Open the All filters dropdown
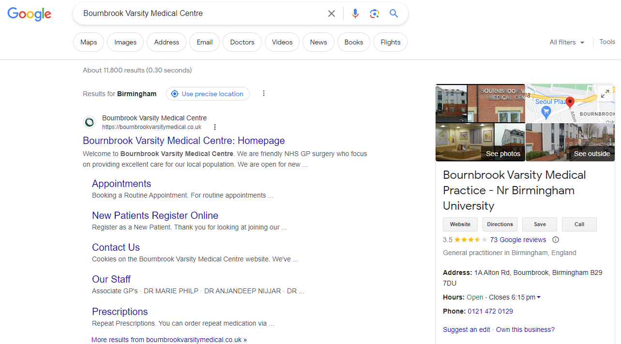Image resolution: width=621 pixels, height=344 pixels. click(x=567, y=43)
